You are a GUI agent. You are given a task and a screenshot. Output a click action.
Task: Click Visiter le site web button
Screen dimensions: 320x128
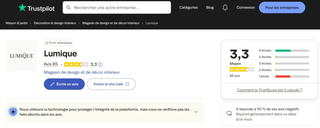coord(111,84)
